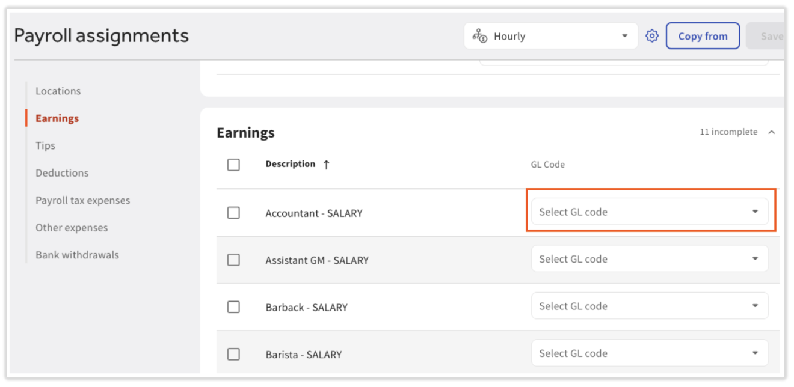The width and height of the screenshot is (794, 387).
Task: Open GL code dropdown for Accountant - SALARY
Action: [x=650, y=212]
